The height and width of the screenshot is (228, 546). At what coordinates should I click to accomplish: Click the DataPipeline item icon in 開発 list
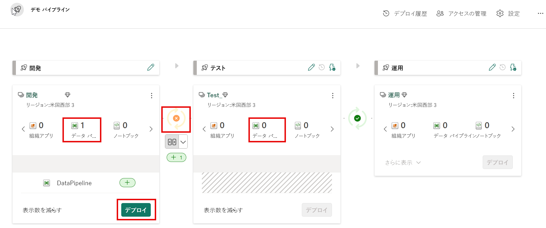coord(47,183)
